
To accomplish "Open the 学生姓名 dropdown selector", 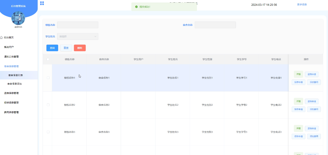I will pyautogui.click(x=78, y=36).
